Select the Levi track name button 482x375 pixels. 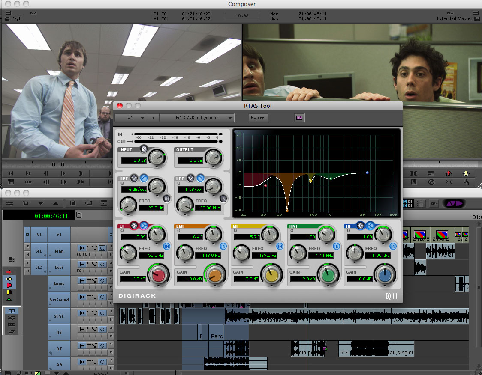tap(59, 268)
